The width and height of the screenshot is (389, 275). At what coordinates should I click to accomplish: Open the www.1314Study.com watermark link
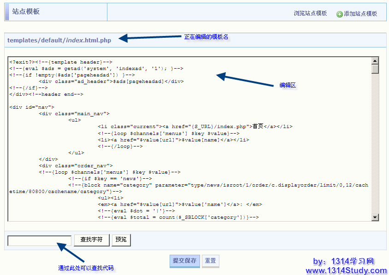coord(346,270)
